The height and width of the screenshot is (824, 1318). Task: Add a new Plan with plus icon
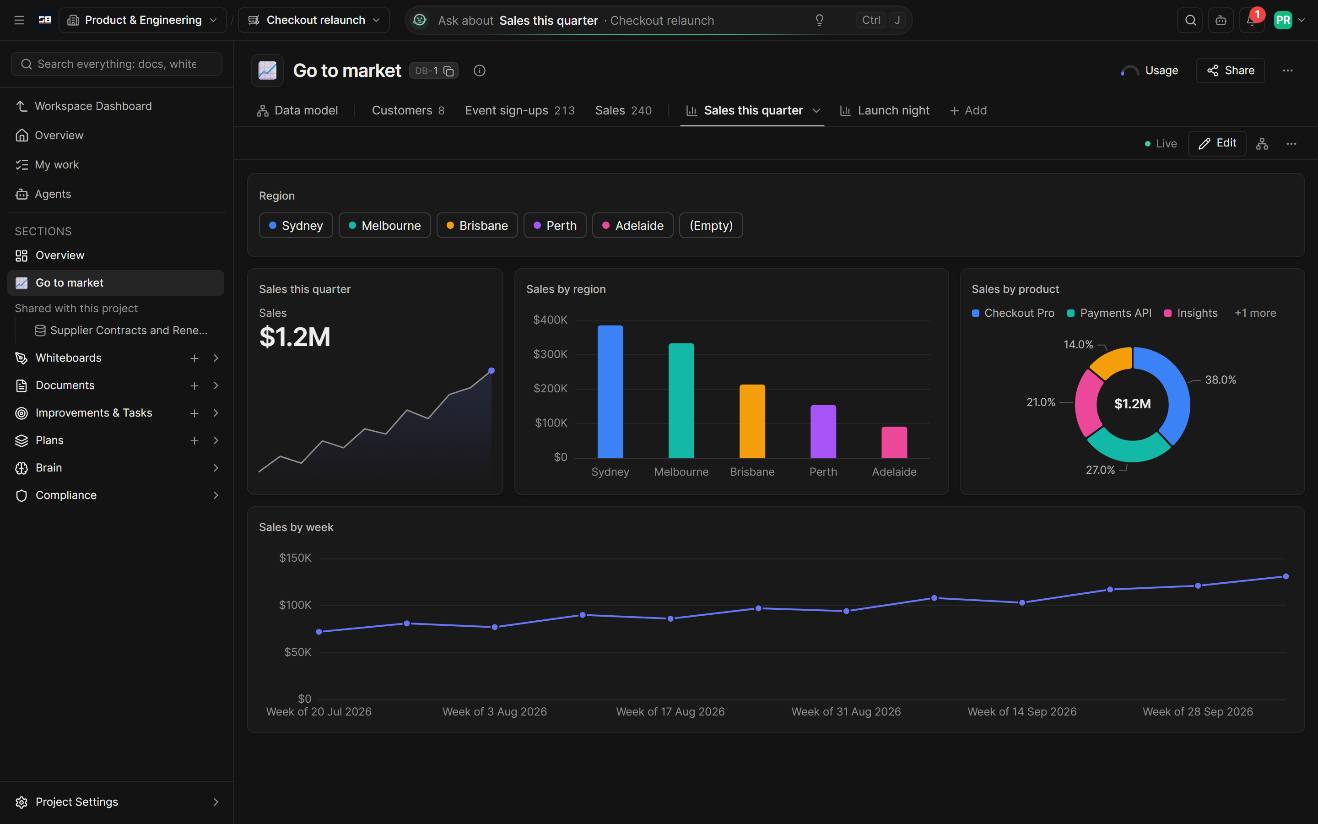click(x=194, y=440)
